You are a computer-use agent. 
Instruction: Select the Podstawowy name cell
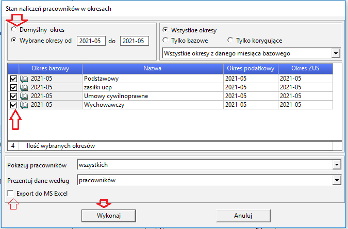tap(153, 79)
